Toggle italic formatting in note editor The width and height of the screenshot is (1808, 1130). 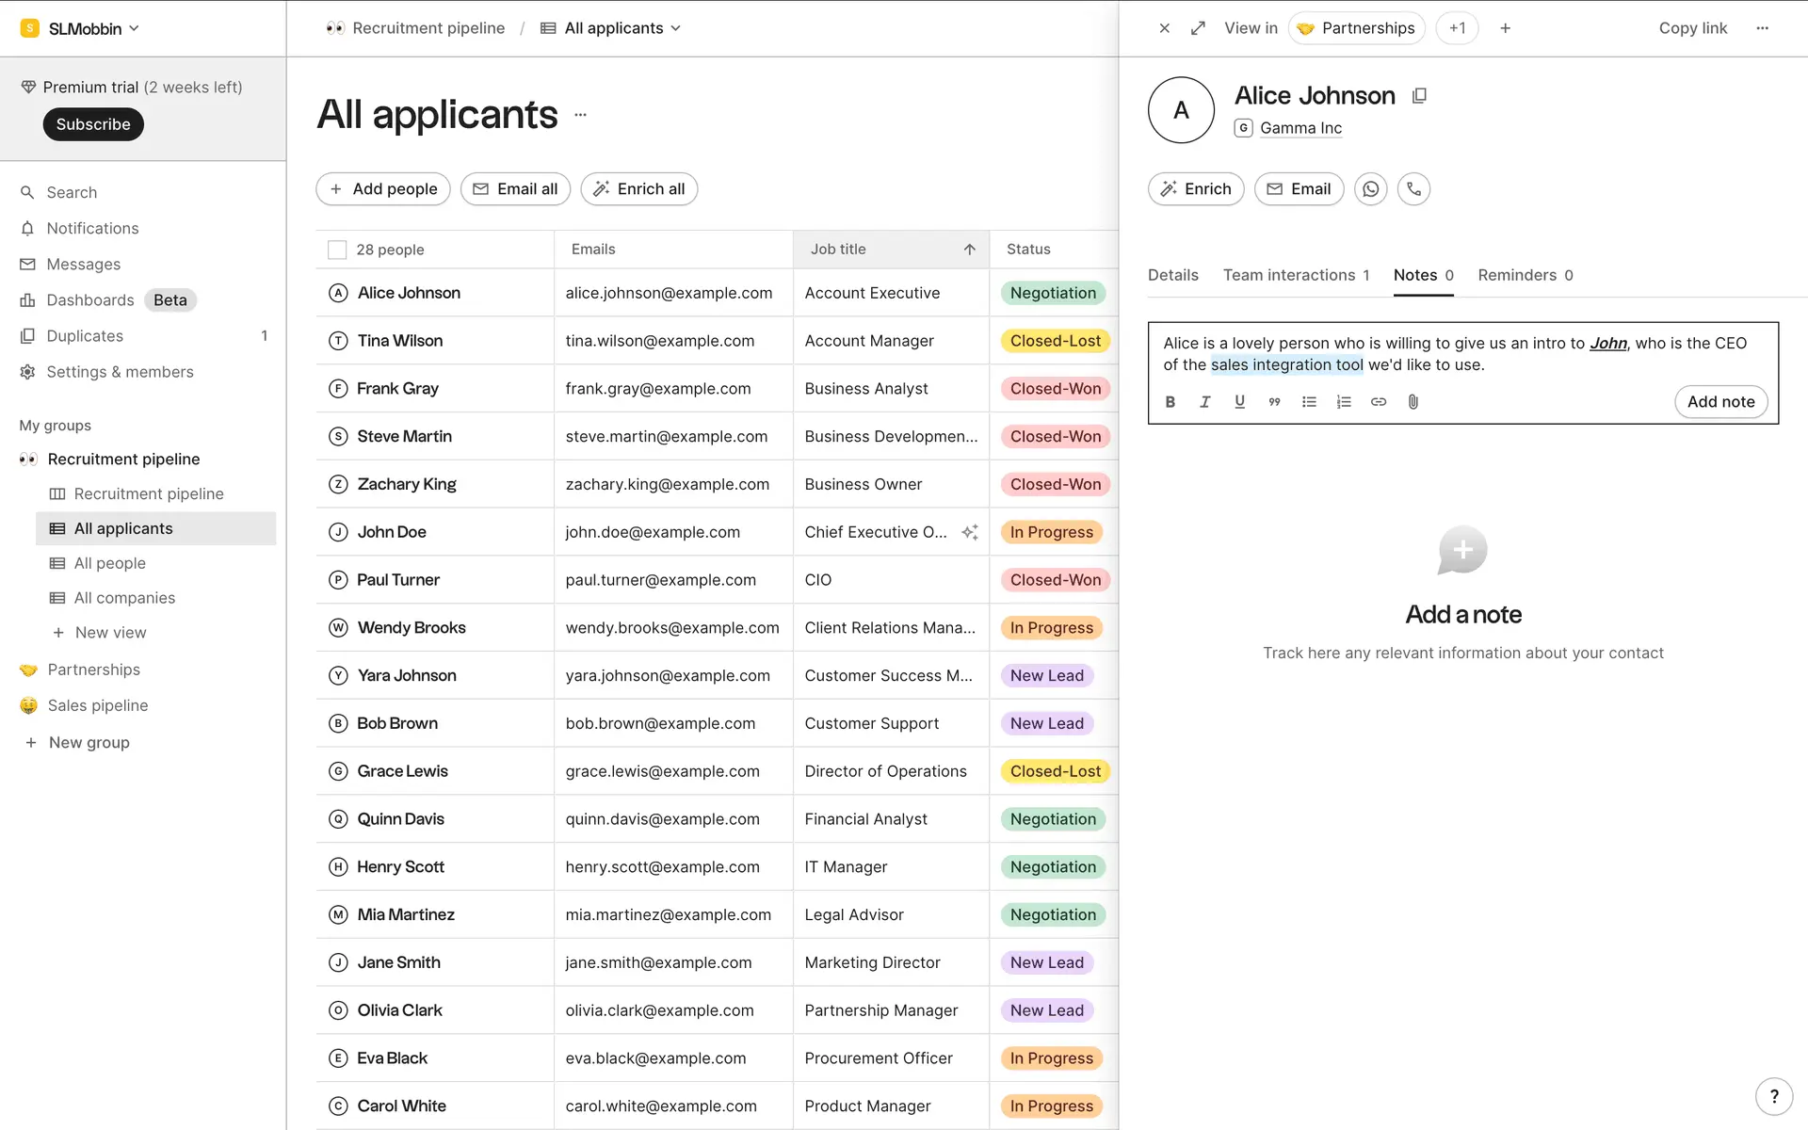pyautogui.click(x=1204, y=402)
